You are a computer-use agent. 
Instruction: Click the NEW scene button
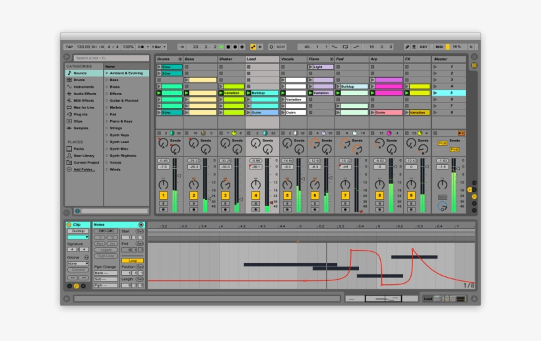281,47
